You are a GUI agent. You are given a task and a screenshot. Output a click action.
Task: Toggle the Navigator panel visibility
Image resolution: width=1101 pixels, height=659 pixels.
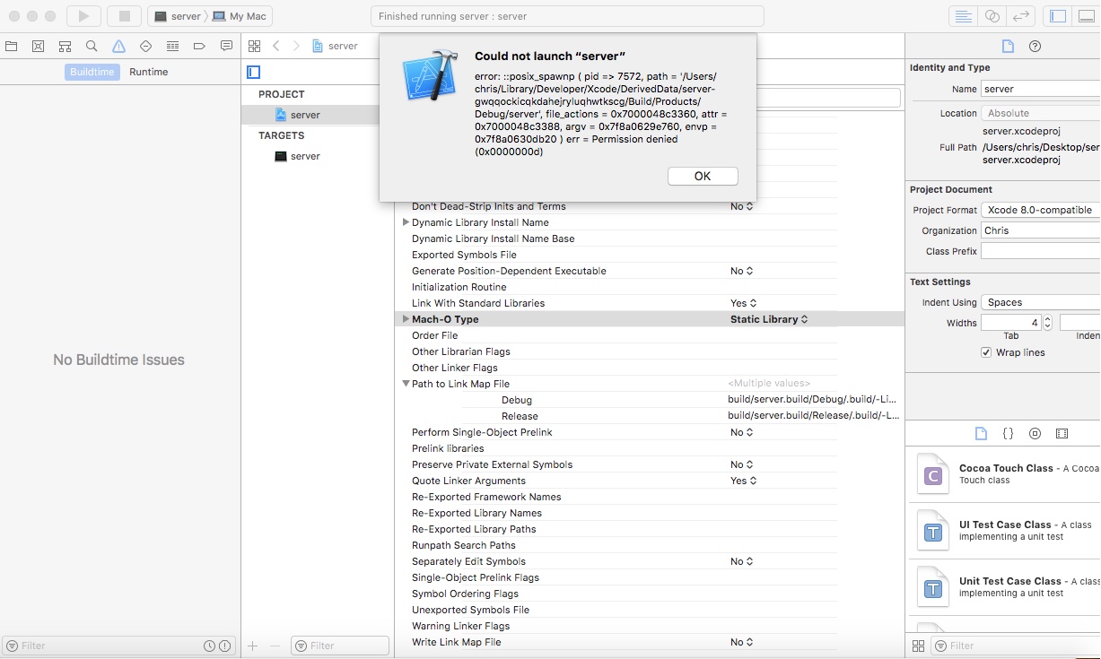pyautogui.click(x=1058, y=15)
